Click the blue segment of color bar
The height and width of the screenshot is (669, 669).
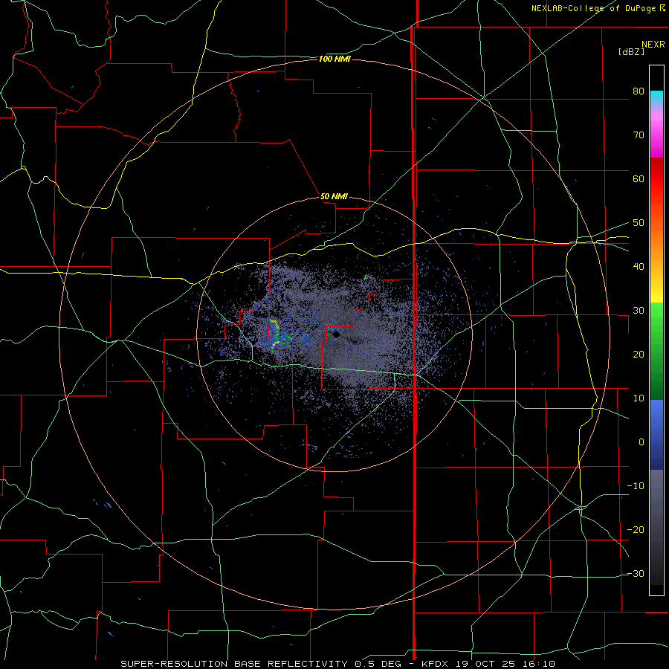656,435
